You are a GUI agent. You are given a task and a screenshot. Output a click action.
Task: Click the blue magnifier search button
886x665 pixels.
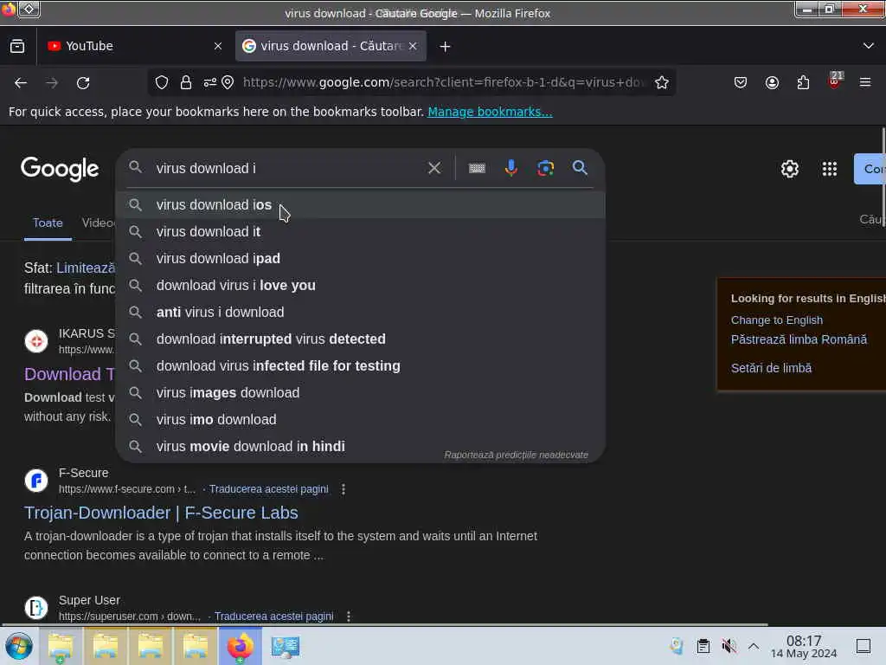[580, 168]
